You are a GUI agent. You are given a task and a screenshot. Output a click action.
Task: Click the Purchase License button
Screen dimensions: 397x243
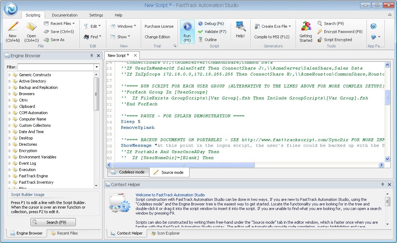tap(159, 26)
